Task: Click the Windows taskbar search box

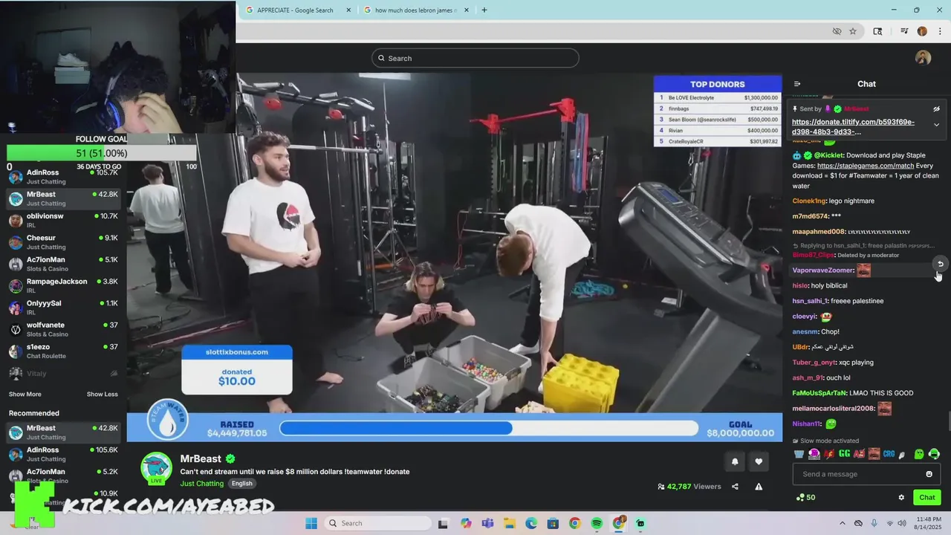Action: [x=377, y=523]
